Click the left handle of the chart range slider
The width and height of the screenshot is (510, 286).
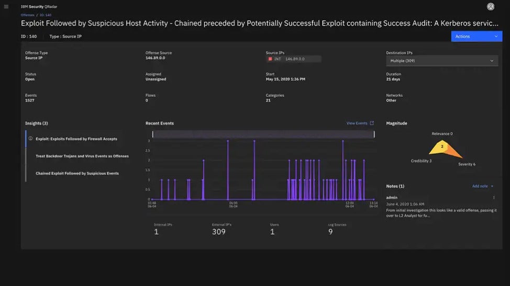[x=152, y=134]
